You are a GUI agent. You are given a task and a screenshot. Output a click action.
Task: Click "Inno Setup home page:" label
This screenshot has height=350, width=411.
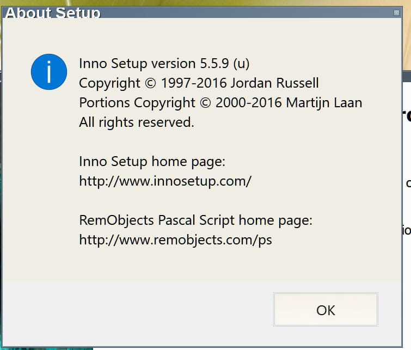tap(152, 161)
